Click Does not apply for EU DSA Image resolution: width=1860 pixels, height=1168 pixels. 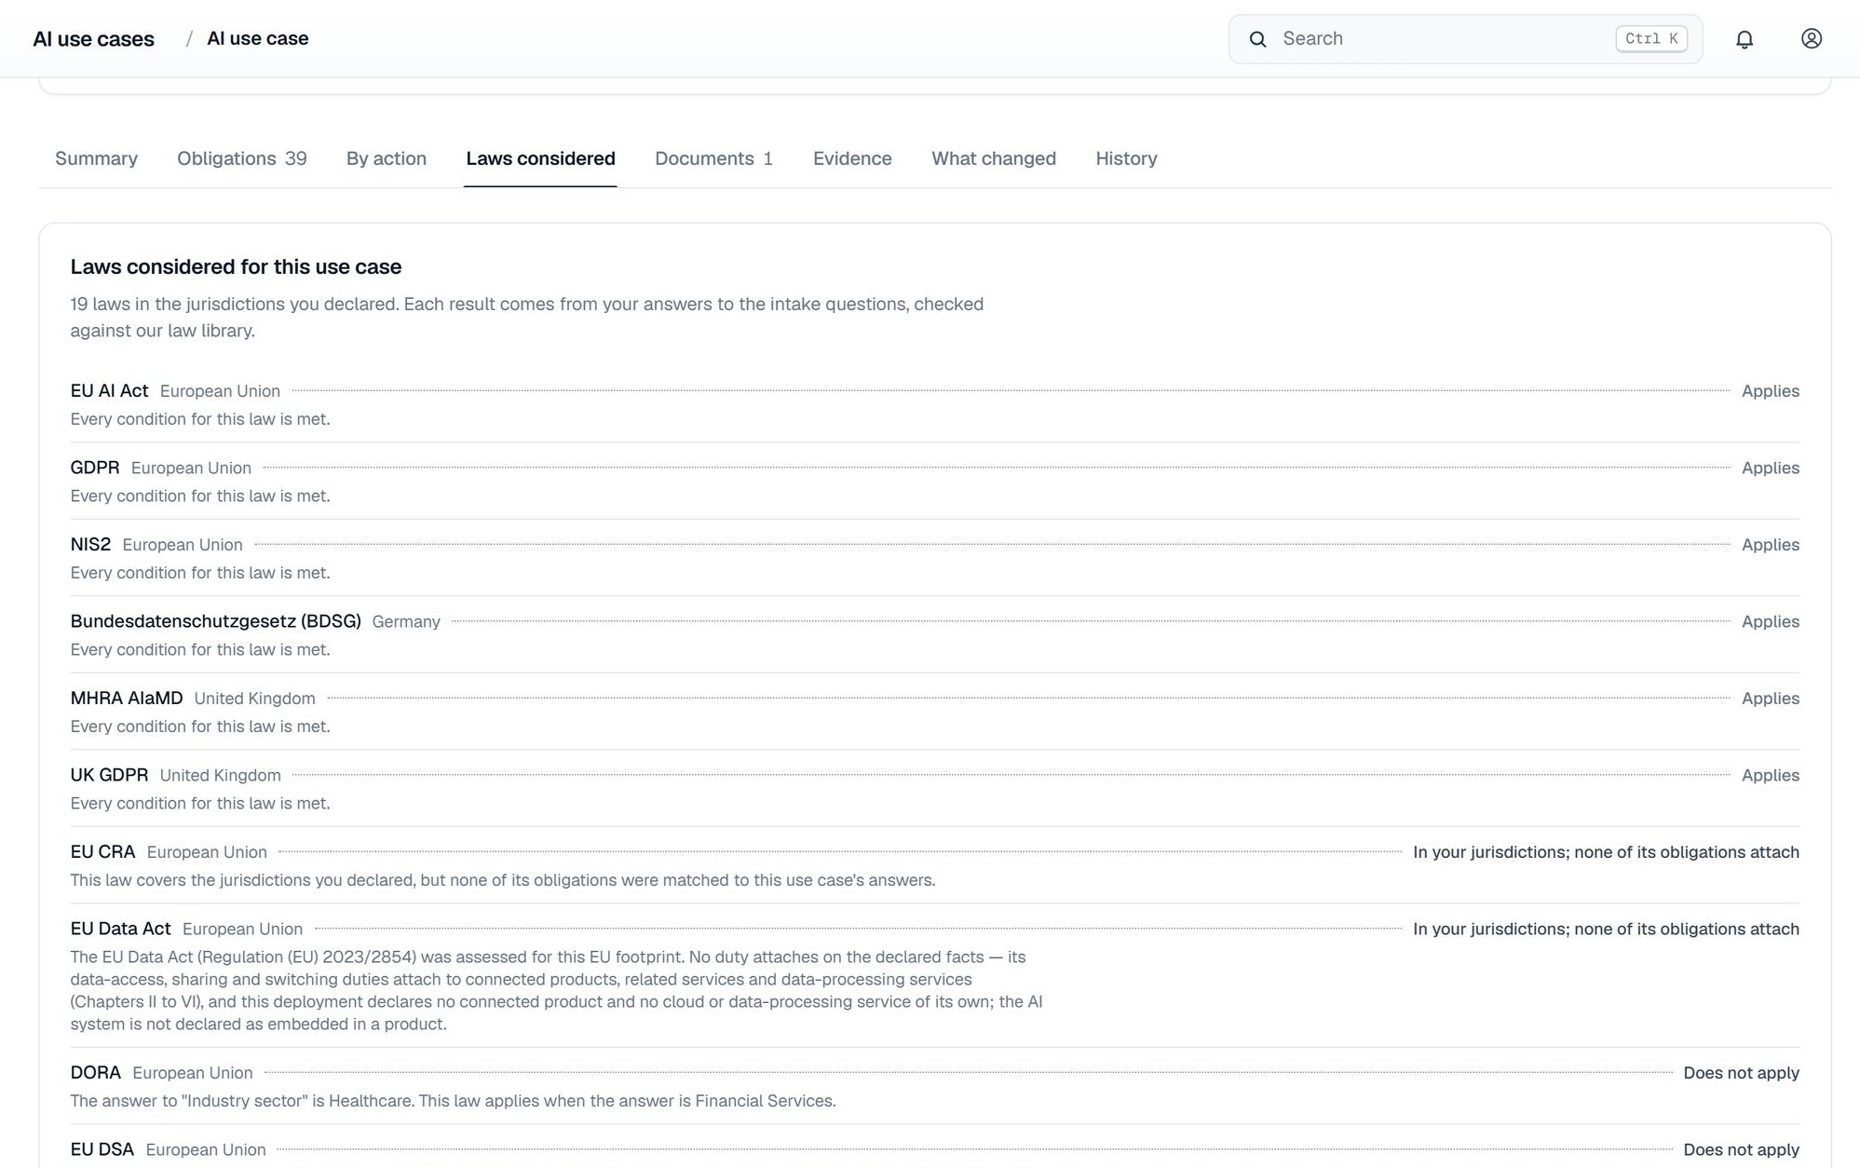(x=1741, y=1149)
